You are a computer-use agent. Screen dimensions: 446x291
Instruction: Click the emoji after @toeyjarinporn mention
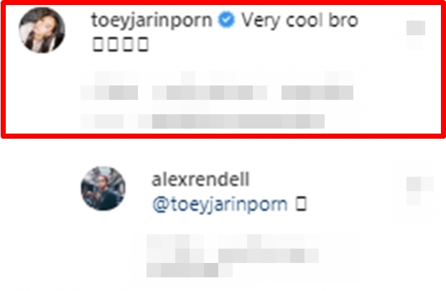(301, 204)
